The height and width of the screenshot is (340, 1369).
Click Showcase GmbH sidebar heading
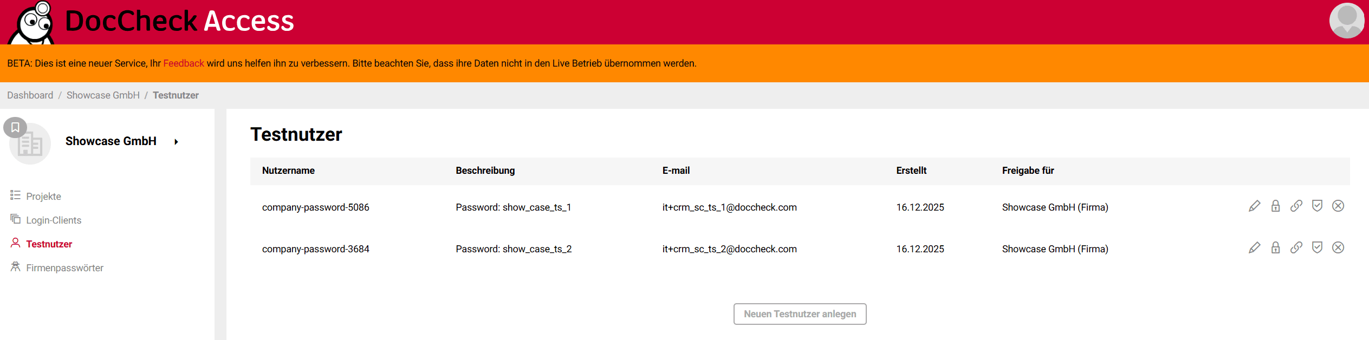pos(111,141)
